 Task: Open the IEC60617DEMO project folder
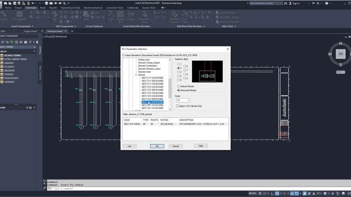(13, 55)
